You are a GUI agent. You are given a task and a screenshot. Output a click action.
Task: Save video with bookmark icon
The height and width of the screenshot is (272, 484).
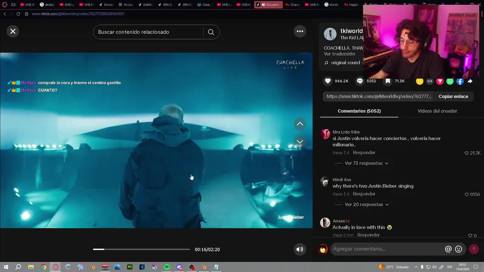point(388,81)
